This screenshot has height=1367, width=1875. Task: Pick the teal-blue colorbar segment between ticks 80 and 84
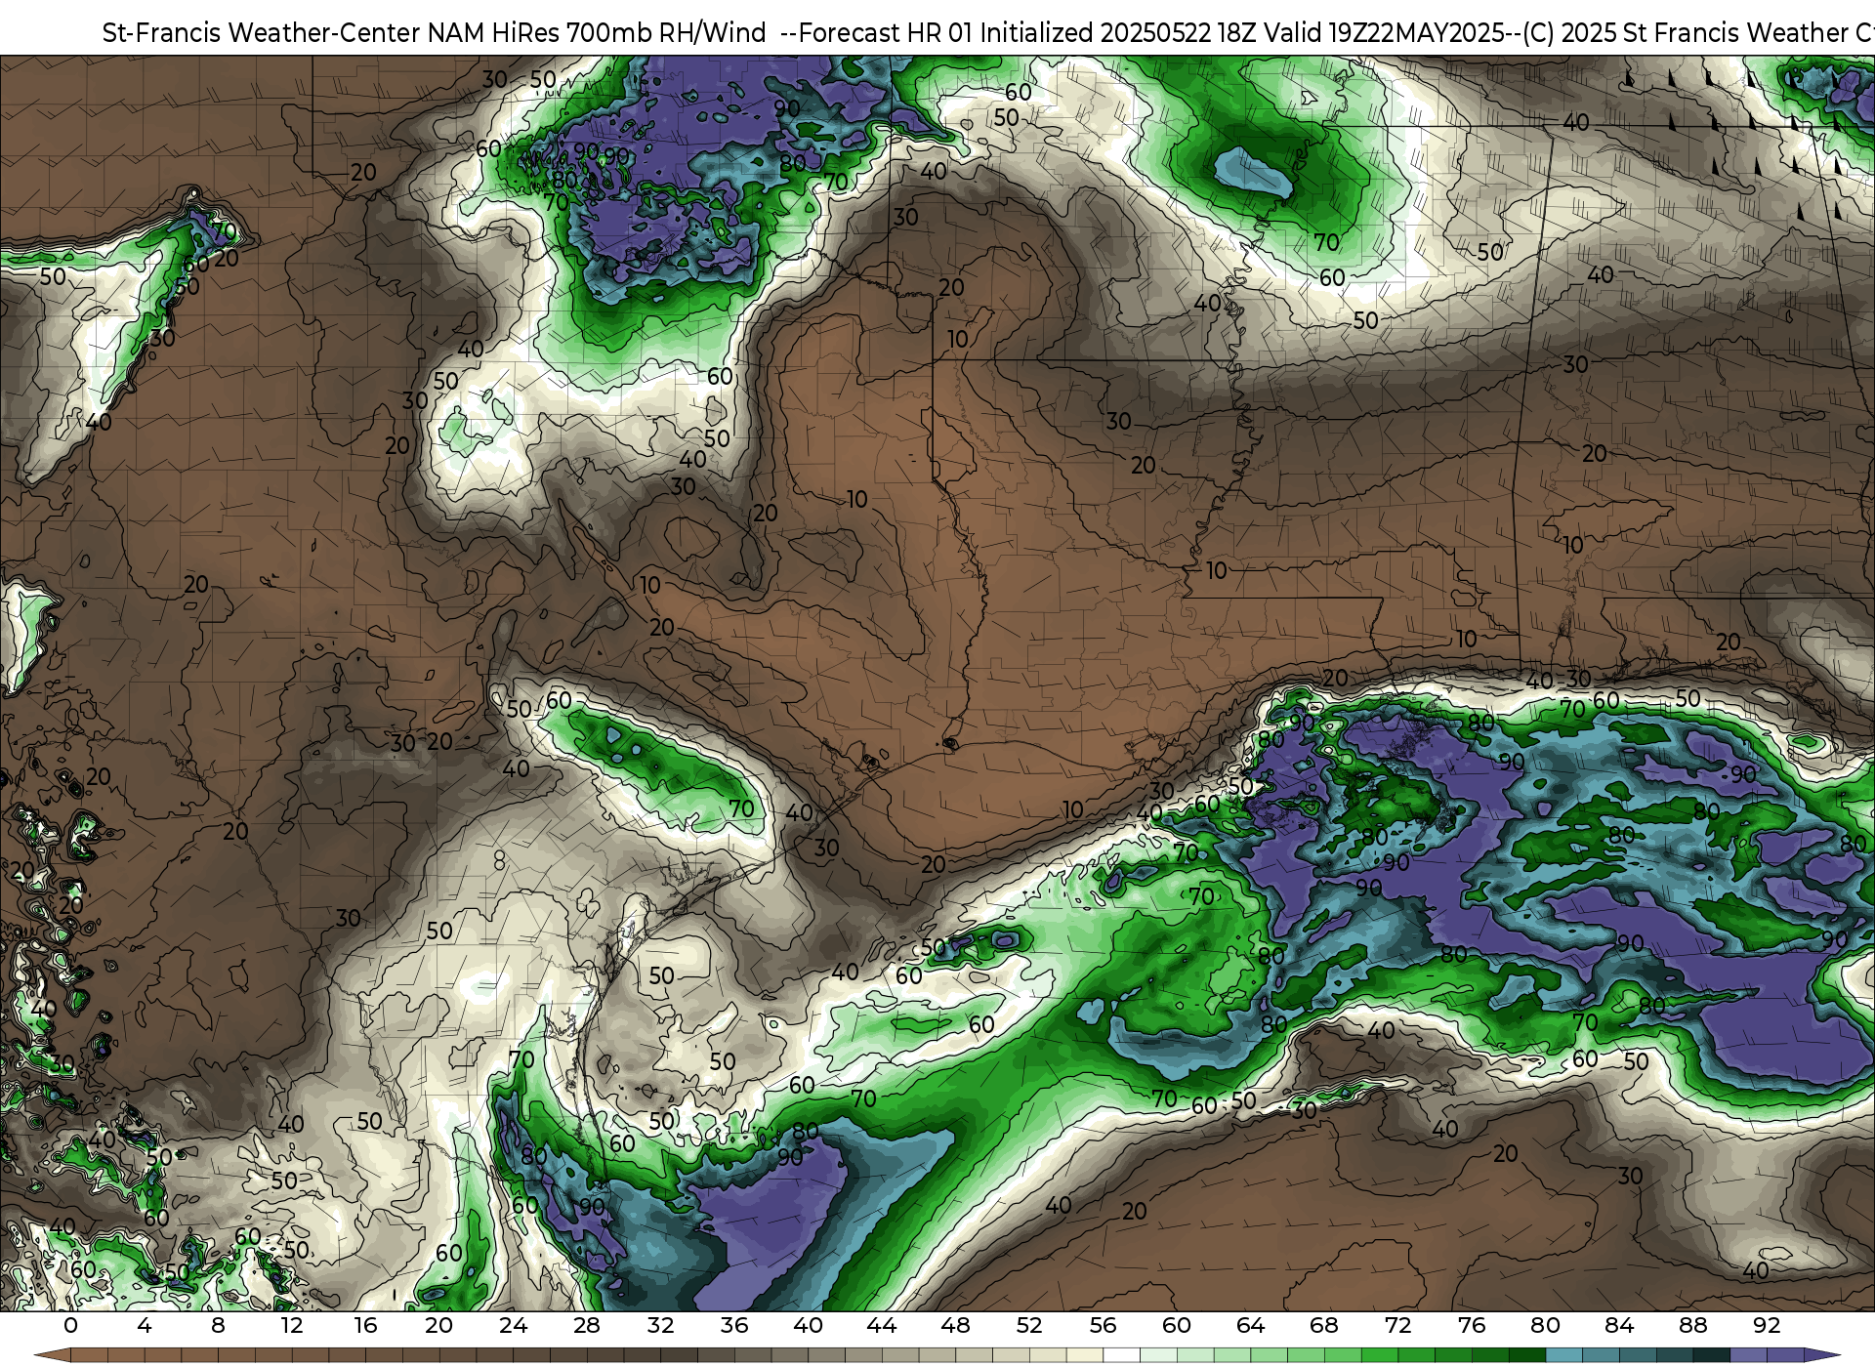(x=1563, y=1355)
